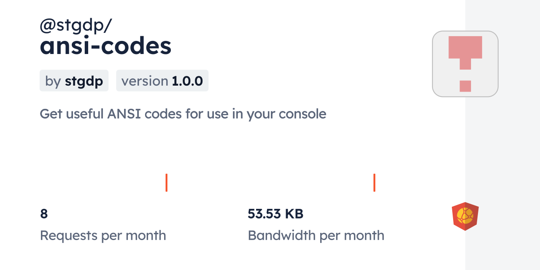Click the requests count "8"
This screenshot has width=540, height=270.
point(44,214)
